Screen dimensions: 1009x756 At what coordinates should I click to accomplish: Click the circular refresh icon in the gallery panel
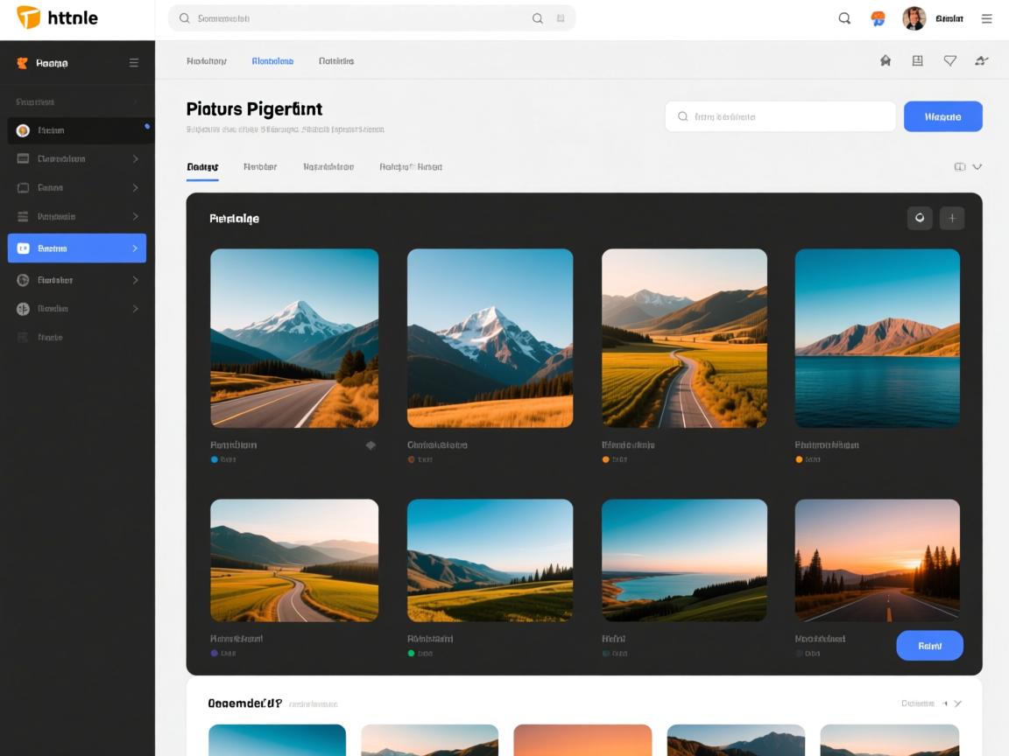click(919, 219)
